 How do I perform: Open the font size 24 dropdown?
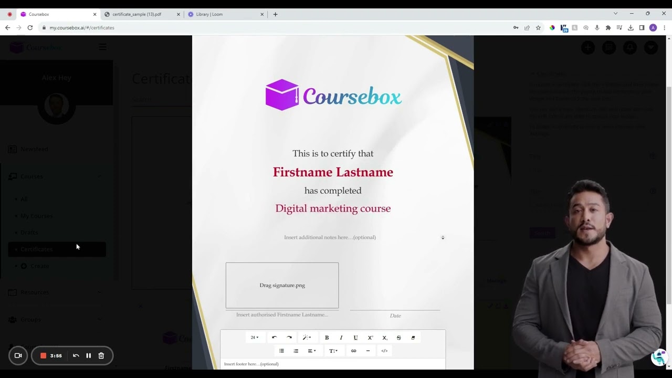[255, 338]
